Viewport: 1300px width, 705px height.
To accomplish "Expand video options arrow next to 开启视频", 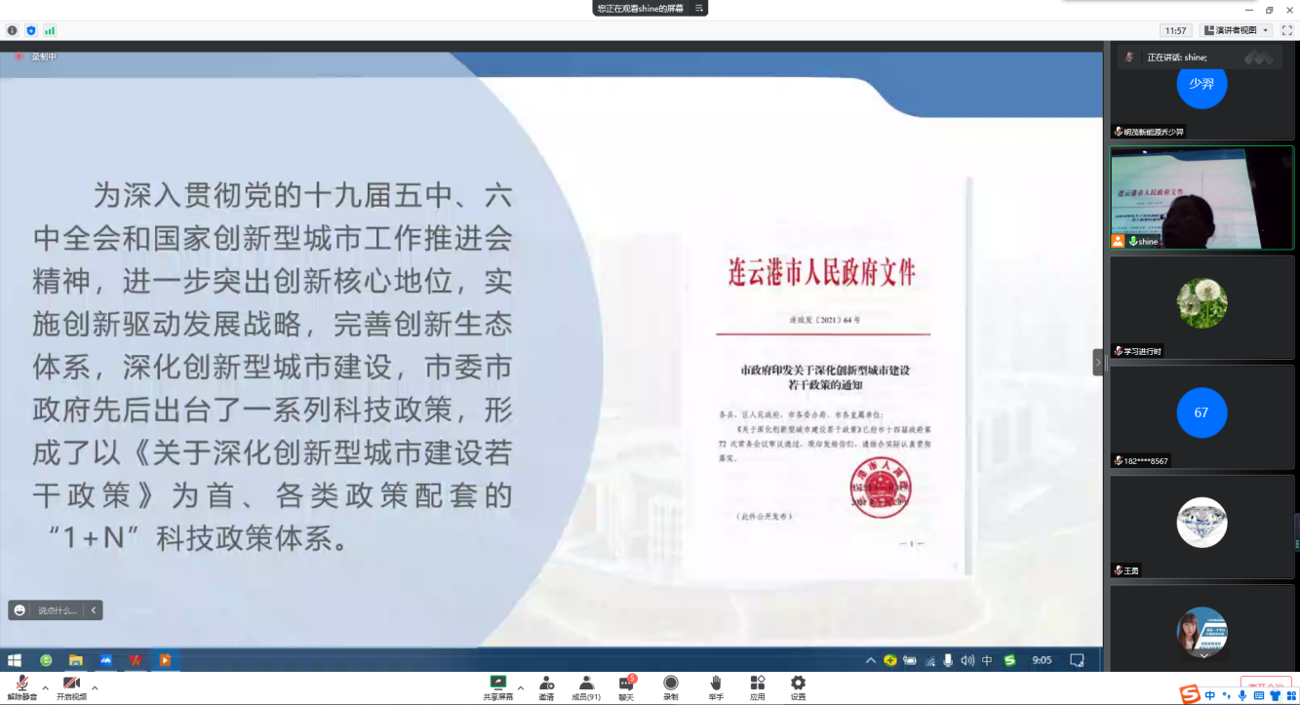I will (x=95, y=687).
